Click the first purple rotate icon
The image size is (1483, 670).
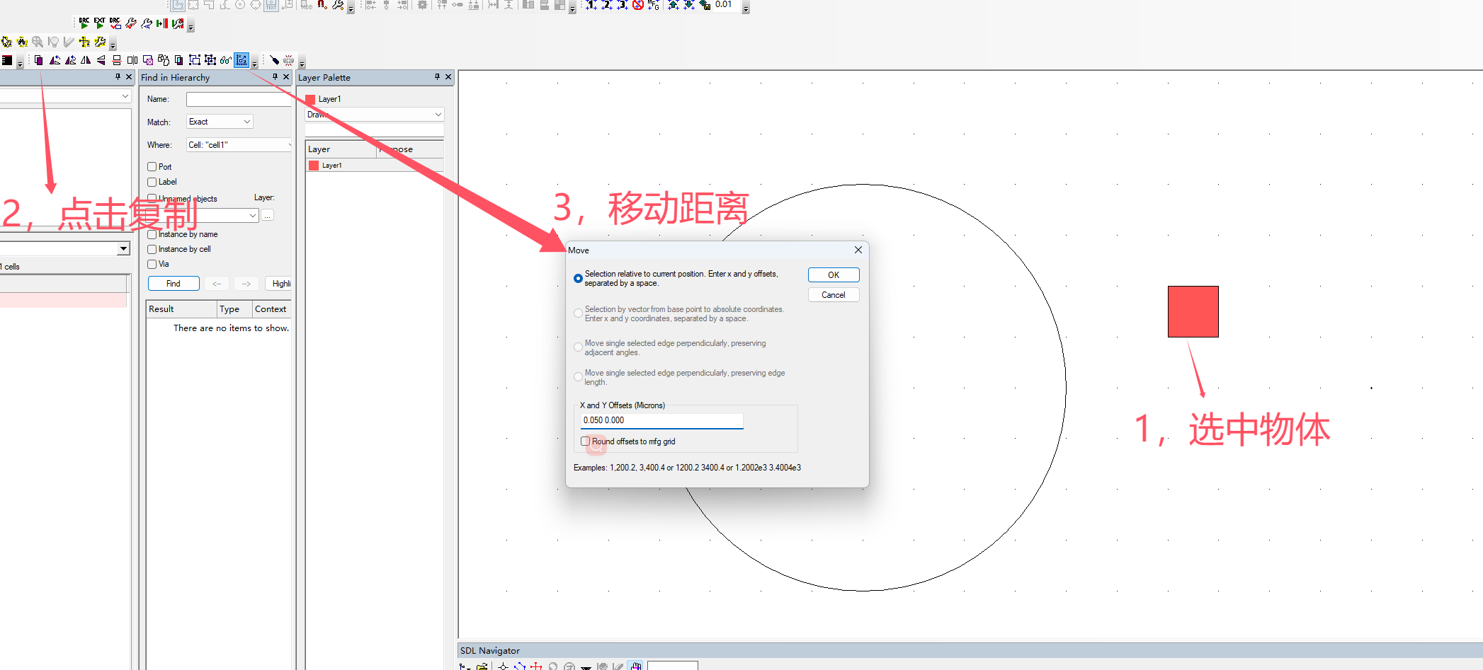(x=55, y=60)
